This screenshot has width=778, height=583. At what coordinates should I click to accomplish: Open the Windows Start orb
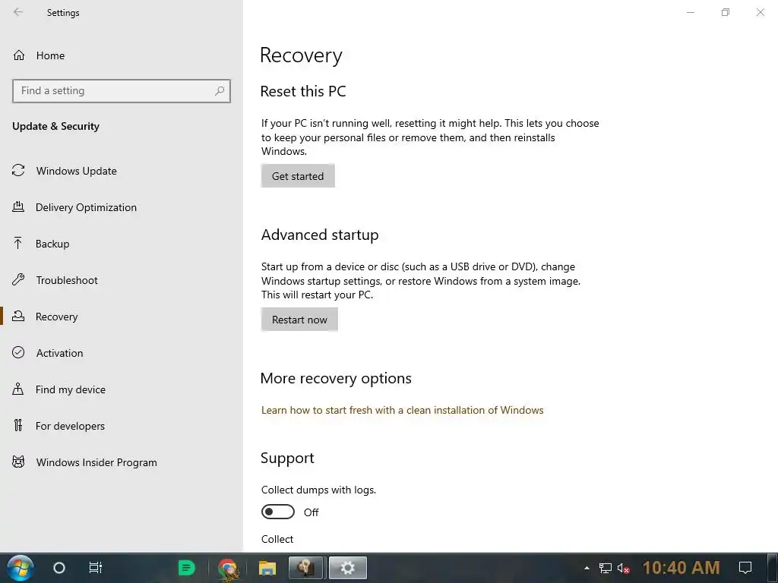21,568
